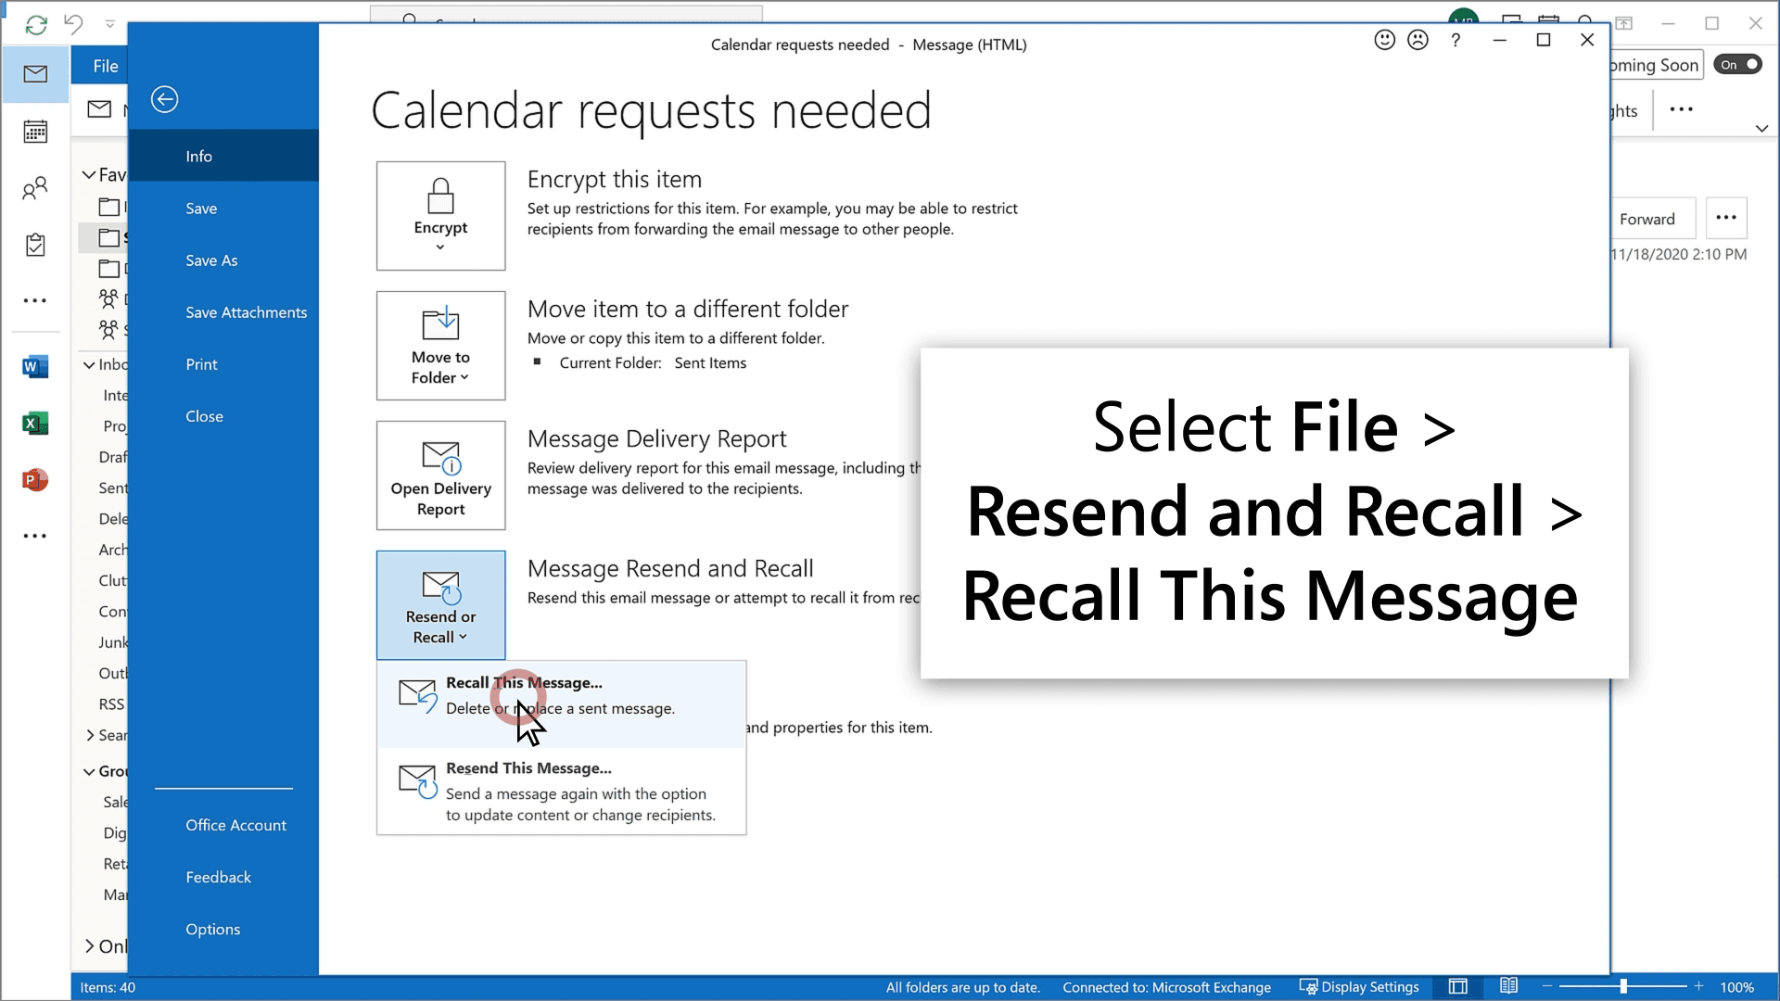Click Open Delivery Report button
This screenshot has width=1780, height=1001.
pos(440,475)
